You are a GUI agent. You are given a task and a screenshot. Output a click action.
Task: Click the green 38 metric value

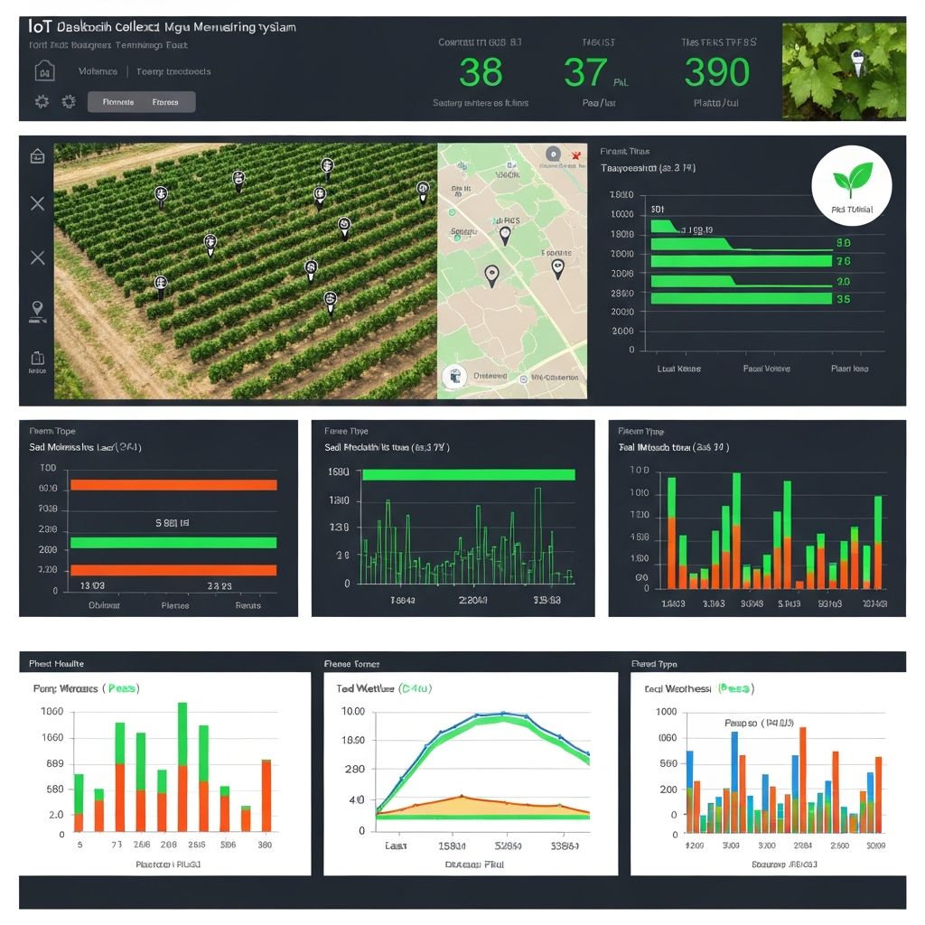pos(481,72)
